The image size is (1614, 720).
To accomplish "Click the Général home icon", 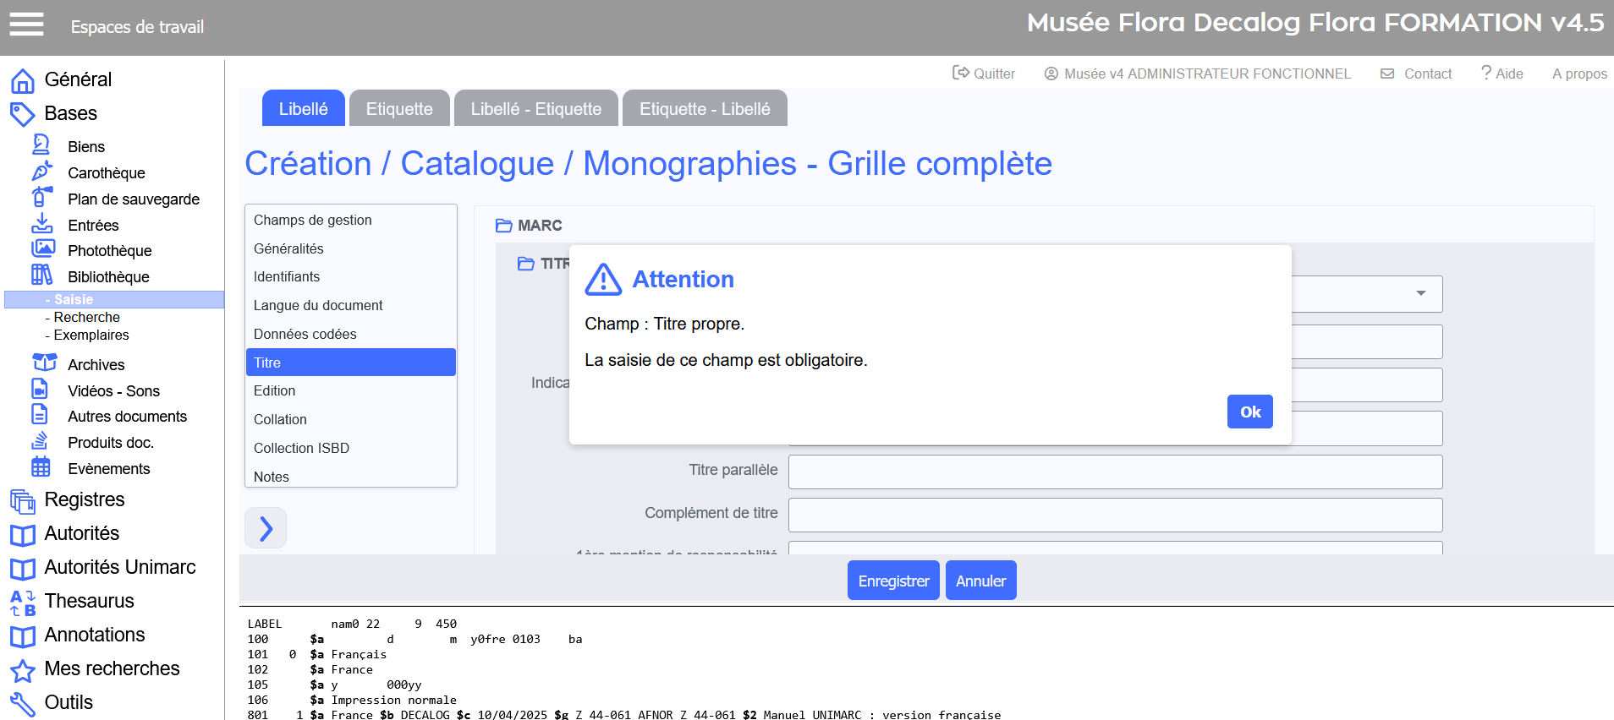I will pyautogui.click(x=23, y=80).
